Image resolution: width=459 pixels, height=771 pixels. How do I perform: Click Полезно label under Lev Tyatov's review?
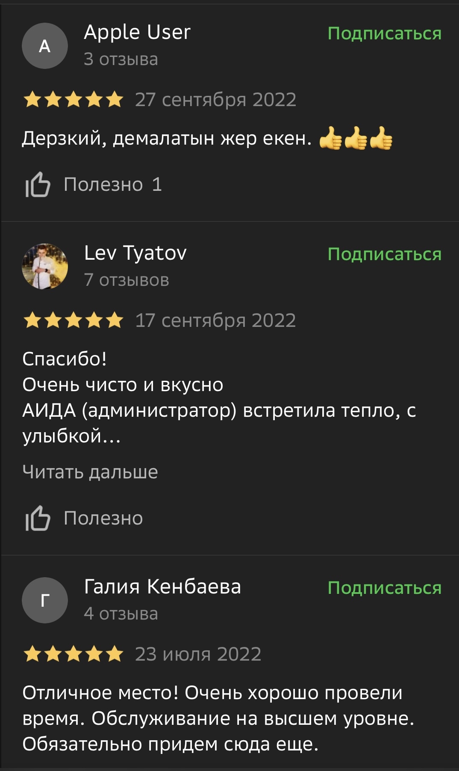(x=103, y=519)
